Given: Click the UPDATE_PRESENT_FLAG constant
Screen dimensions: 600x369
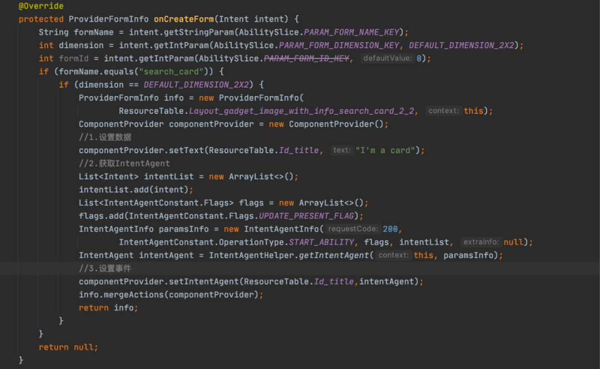Looking at the screenshot, I should pyautogui.click(x=307, y=216).
